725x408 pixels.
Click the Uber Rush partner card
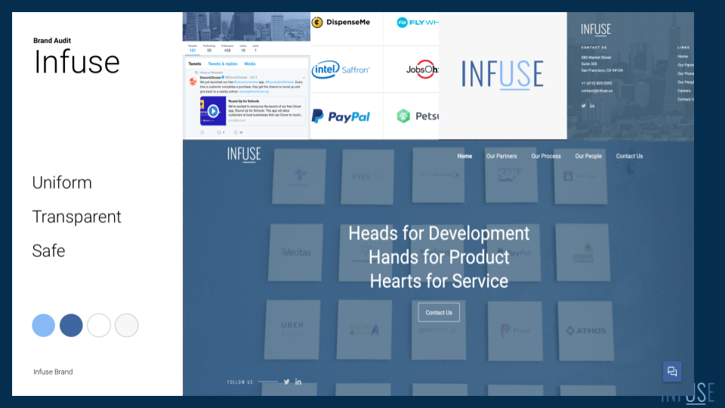pyautogui.click(x=292, y=329)
